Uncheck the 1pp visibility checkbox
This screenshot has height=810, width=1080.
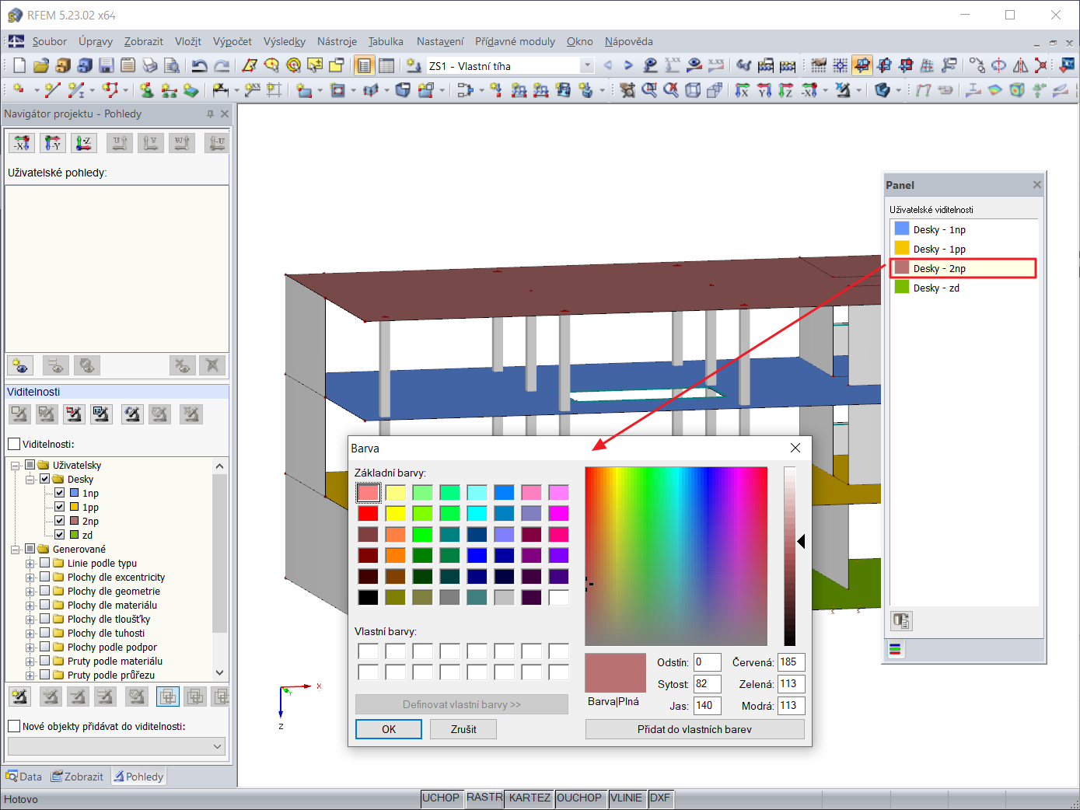point(60,507)
